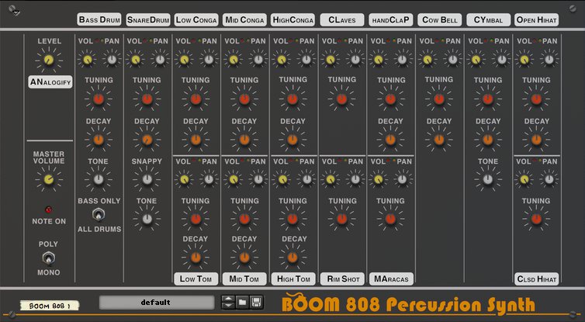Screen dimensions: 585x322
Task: Click the Maracas Pan knob
Action: [x=402, y=179]
